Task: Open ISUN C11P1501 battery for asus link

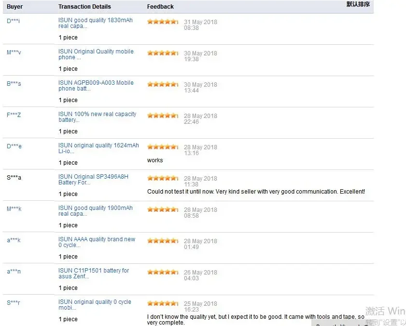Action: [x=94, y=274]
